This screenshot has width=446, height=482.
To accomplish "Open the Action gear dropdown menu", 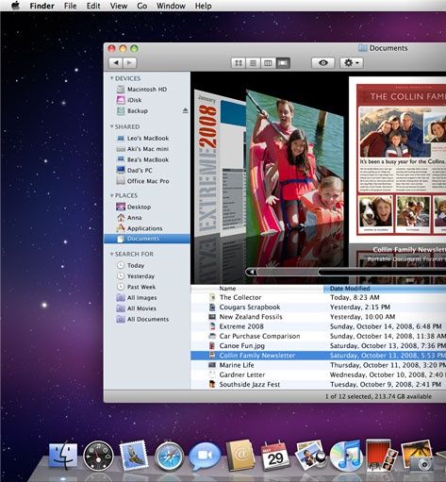I will (352, 63).
